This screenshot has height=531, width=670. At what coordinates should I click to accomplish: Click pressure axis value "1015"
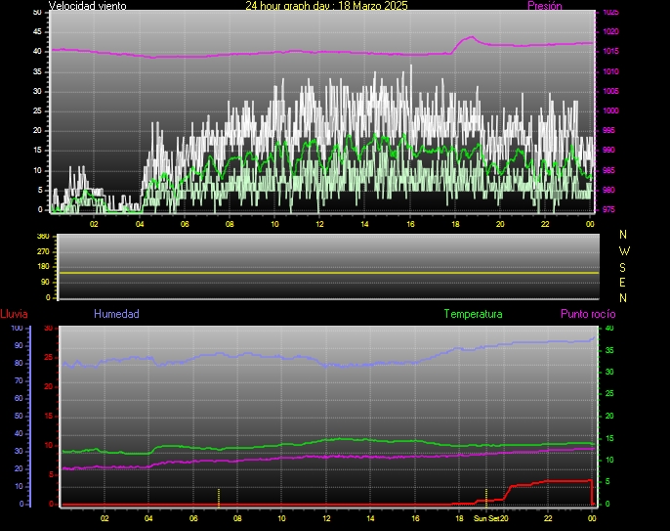point(610,52)
